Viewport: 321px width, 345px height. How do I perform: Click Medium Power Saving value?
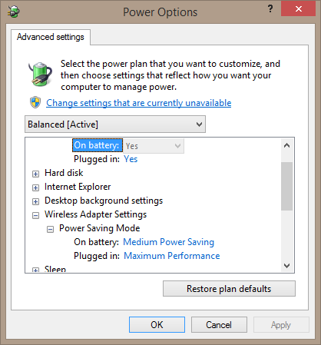(x=168, y=242)
